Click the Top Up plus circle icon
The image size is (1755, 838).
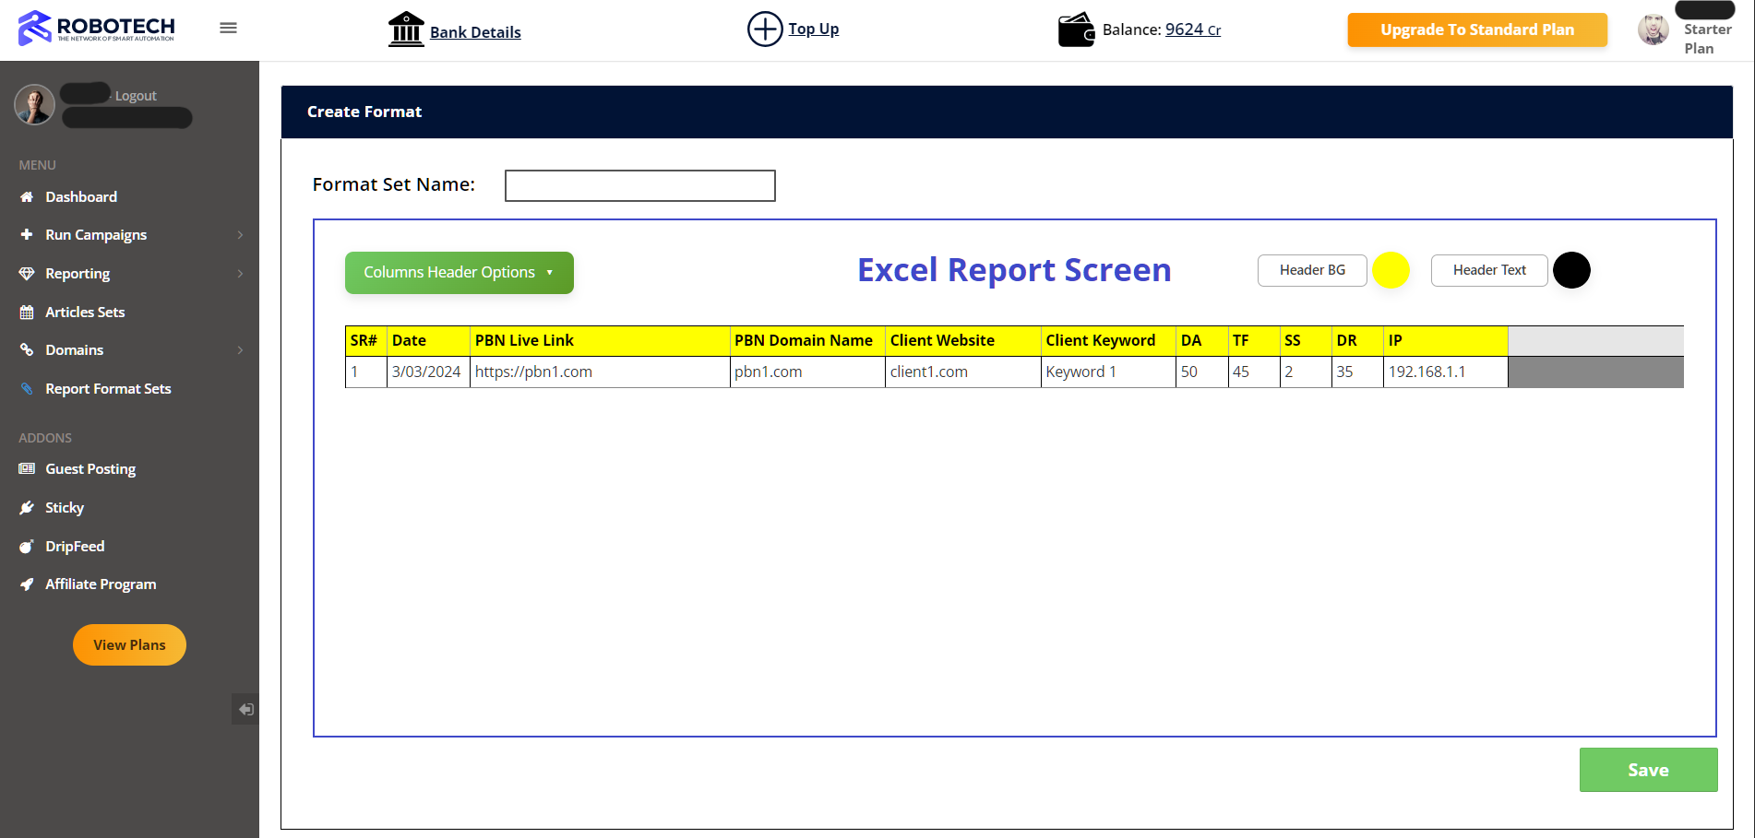point(764,29)
